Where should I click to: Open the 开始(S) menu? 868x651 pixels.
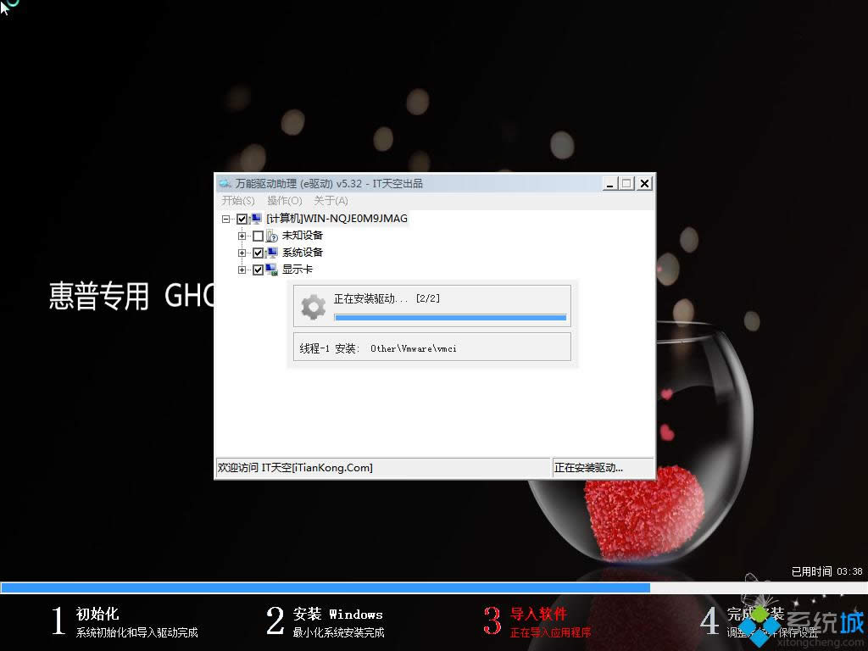pyautogui.click(x=237, y=201)
